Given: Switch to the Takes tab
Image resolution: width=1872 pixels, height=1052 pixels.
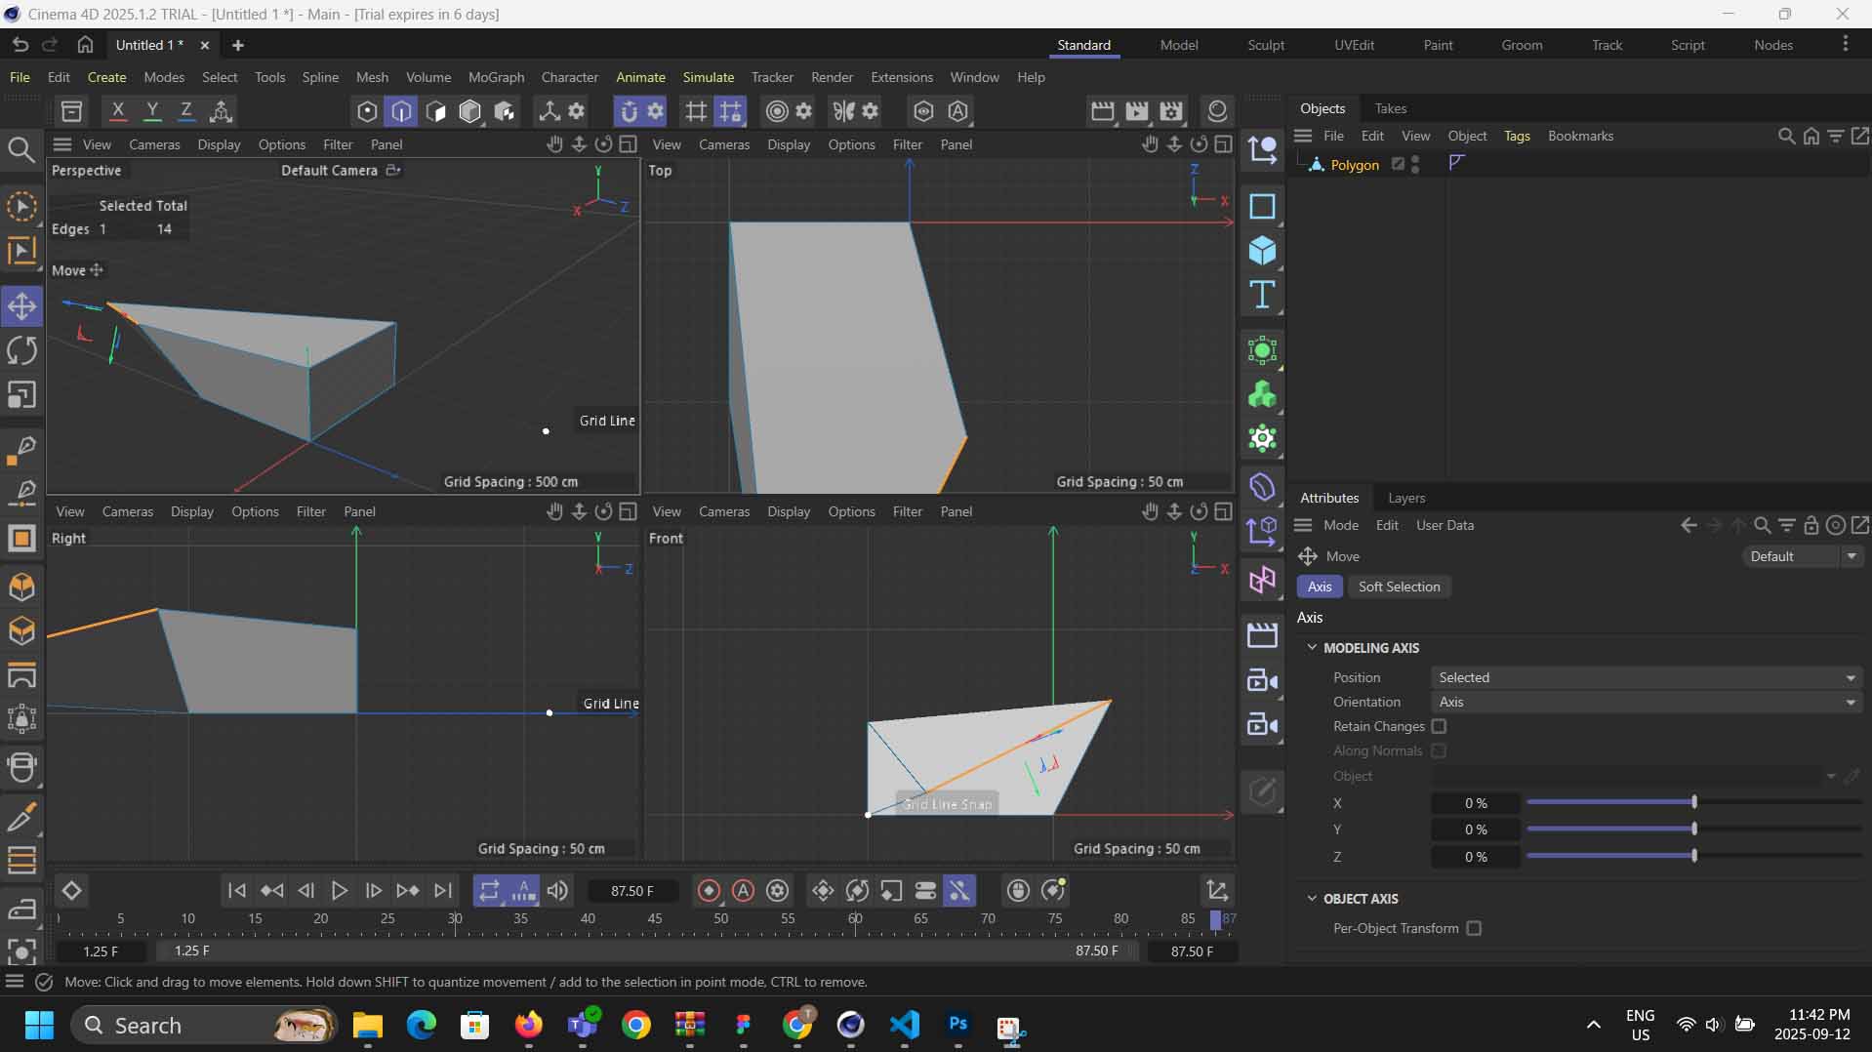Looking at the screenshot, I should click(1391, 108).
